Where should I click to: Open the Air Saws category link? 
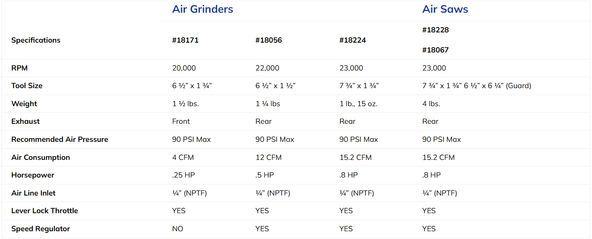click(445, 9)
